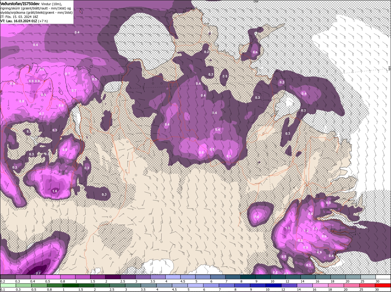Pick top-row swatch starting at 0.2
The height and width of the screenshot is (292, 391).
coord(8,277)
